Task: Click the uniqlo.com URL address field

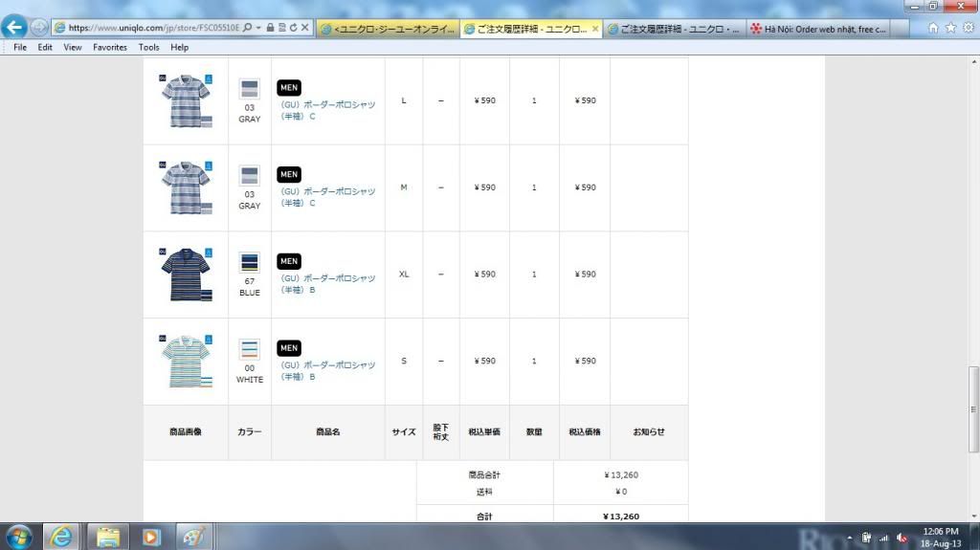Action: (x=153, y=28)
